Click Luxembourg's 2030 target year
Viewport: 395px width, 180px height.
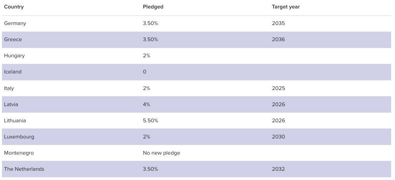278,137
